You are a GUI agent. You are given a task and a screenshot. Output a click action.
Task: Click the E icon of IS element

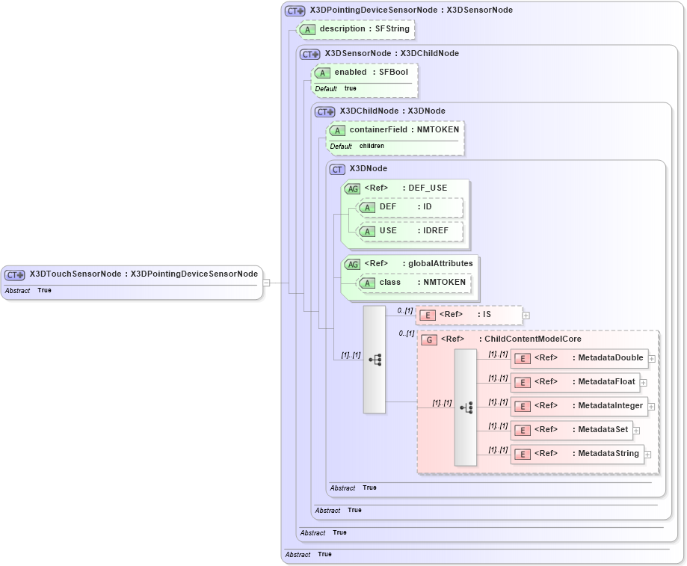pos(428,315)
